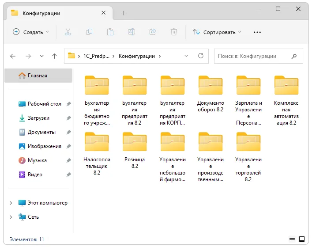Select the Налогоплательщик 8.2 folder
The width and height of the screenshot is (312, 247).
click(x=97, y=153)
